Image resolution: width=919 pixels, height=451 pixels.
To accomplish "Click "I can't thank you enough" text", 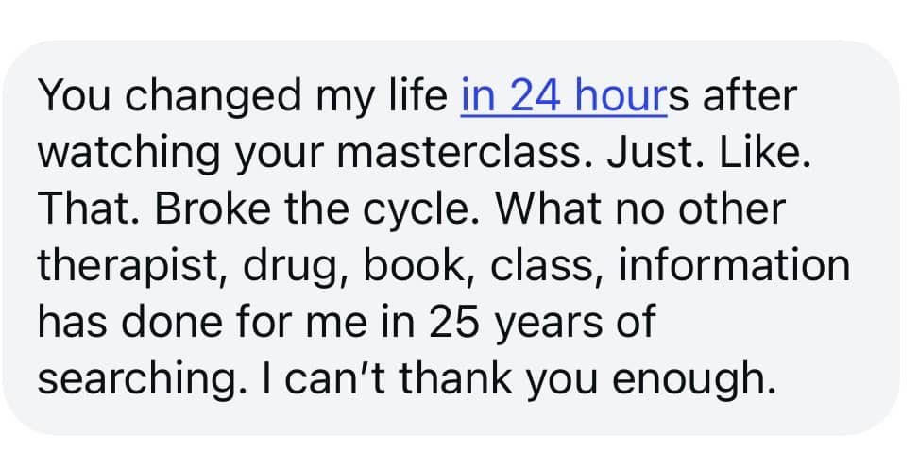I will [x=532, y=377].
